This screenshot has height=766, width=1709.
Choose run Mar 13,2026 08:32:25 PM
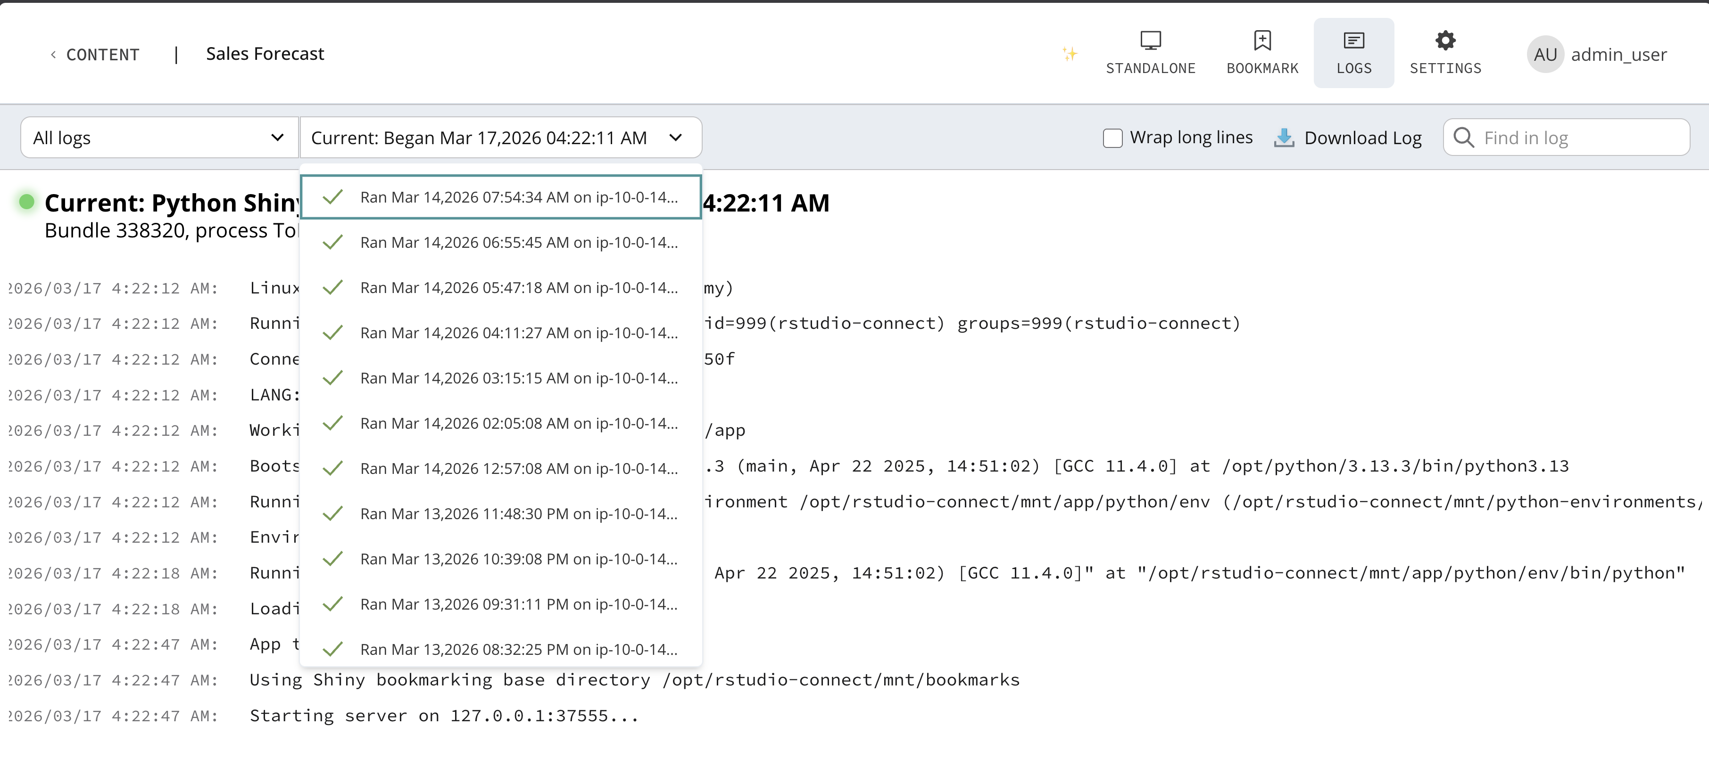pos(518,650)
